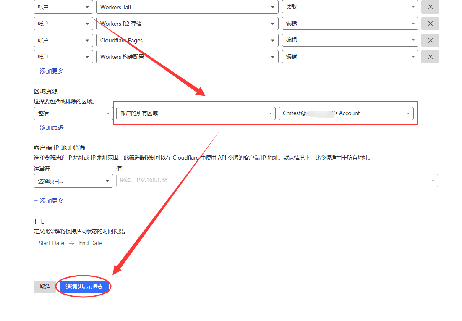Image resolution: width=462 pixels, height=321 pixels.
Task: Open the 包括 zone resource dropdown
Action: click(73, 113)
